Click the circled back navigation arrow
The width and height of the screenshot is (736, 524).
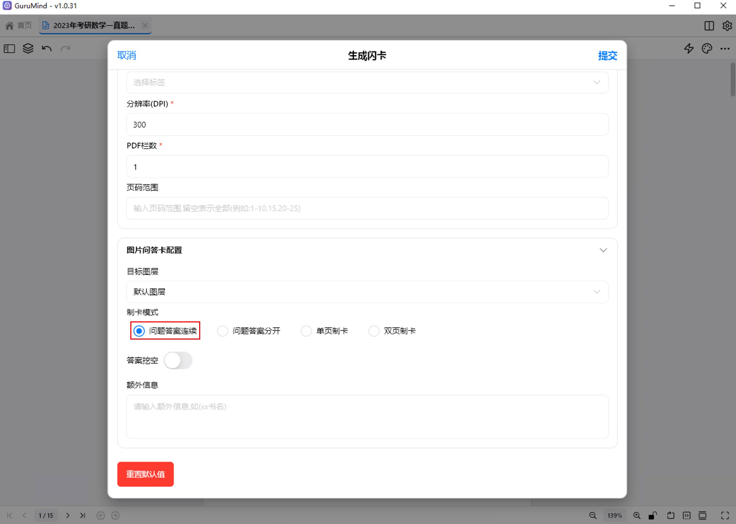(101, 516)
